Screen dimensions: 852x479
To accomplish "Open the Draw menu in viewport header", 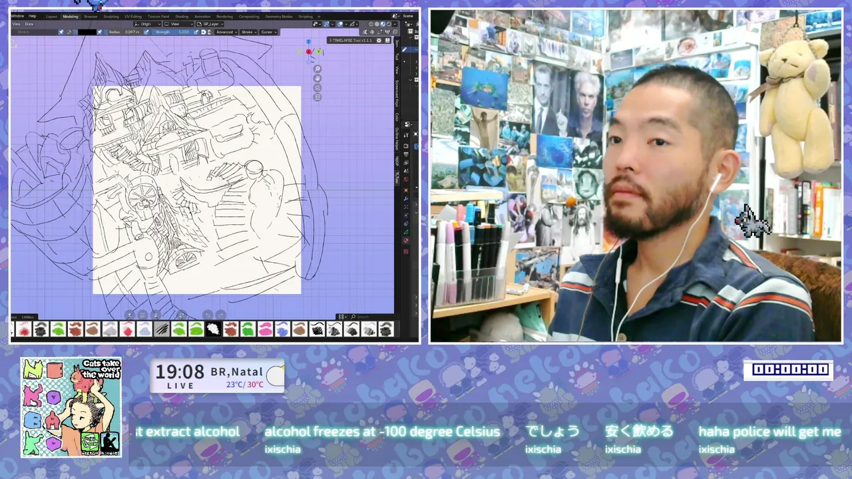I will tap(29, 24).
